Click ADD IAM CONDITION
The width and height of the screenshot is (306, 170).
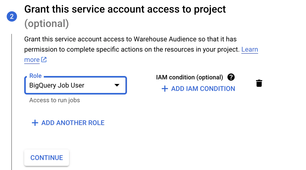(203, 89)
